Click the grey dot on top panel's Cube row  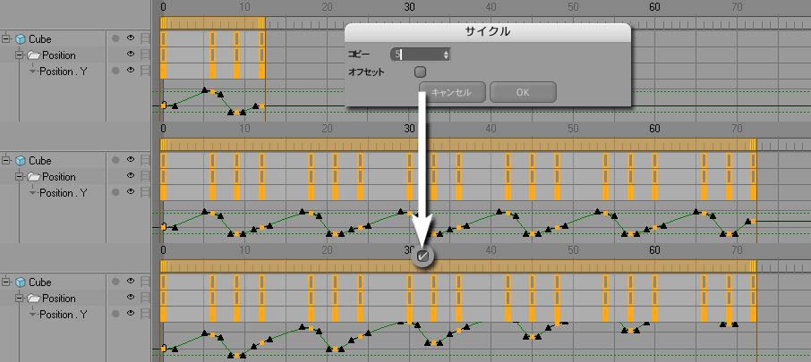coord(115,38)
